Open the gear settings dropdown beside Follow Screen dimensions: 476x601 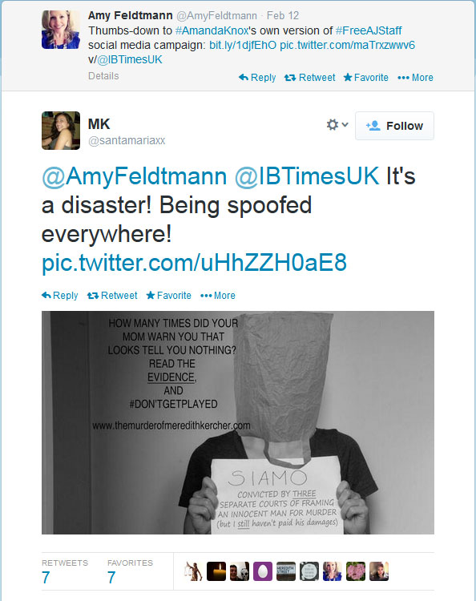[x=337, y=125]
